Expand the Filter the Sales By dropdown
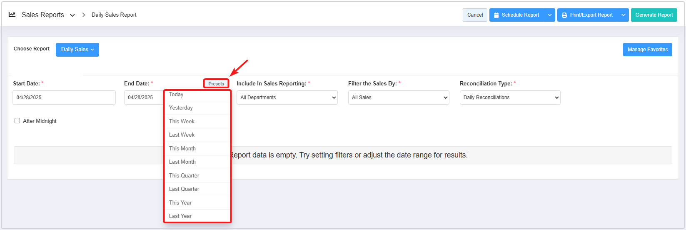 (x=399, y=97)
